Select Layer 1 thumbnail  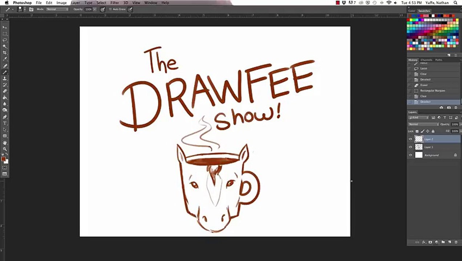pyautogui.click(x=419, y=147)
